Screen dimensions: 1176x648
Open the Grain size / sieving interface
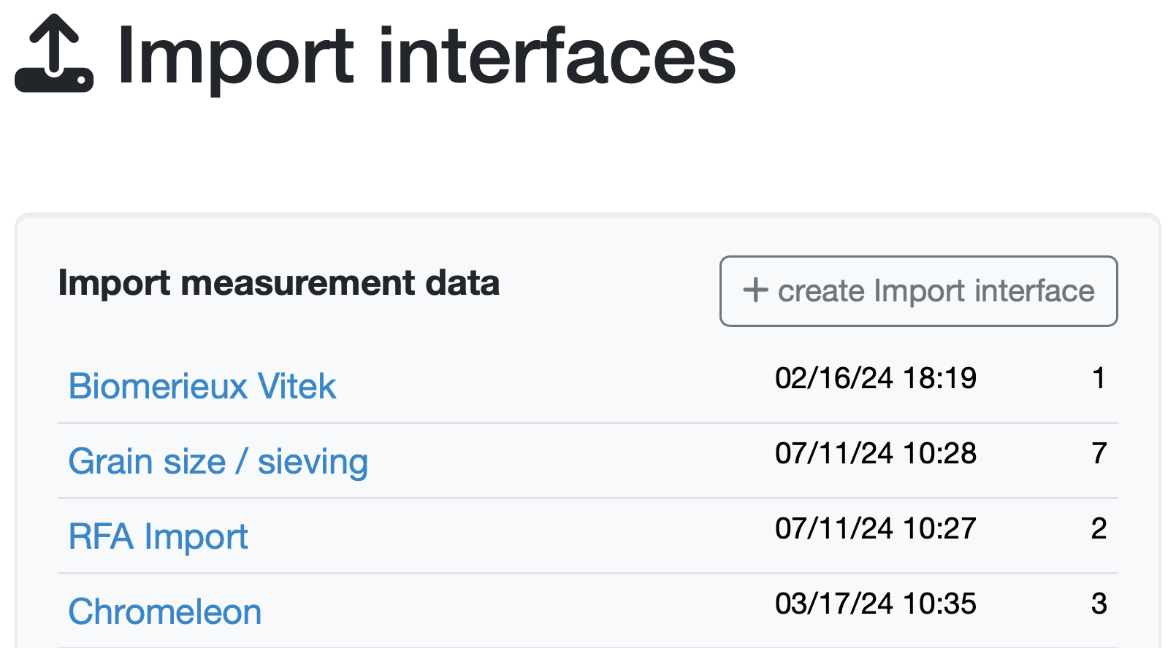[x=218, y=461]
